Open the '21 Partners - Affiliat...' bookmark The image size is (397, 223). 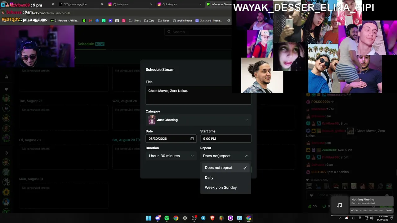pos(64,21)
